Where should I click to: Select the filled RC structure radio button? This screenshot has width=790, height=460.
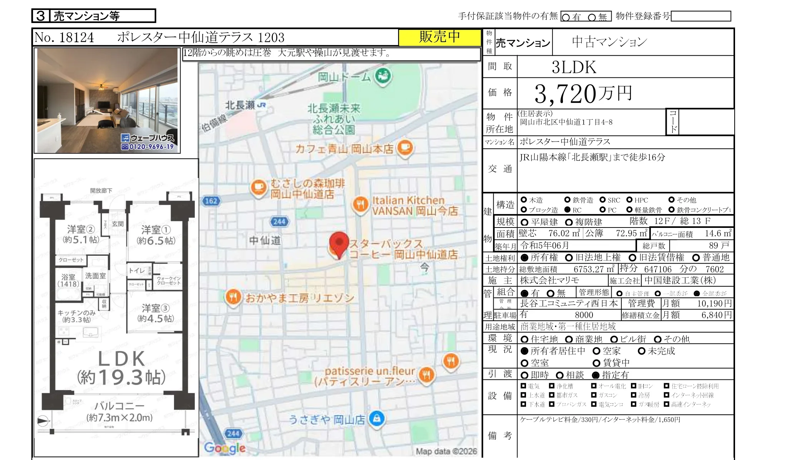(567, 210)
